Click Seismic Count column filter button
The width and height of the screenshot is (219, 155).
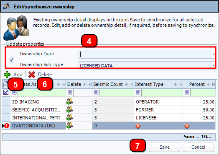click(96, 93)
